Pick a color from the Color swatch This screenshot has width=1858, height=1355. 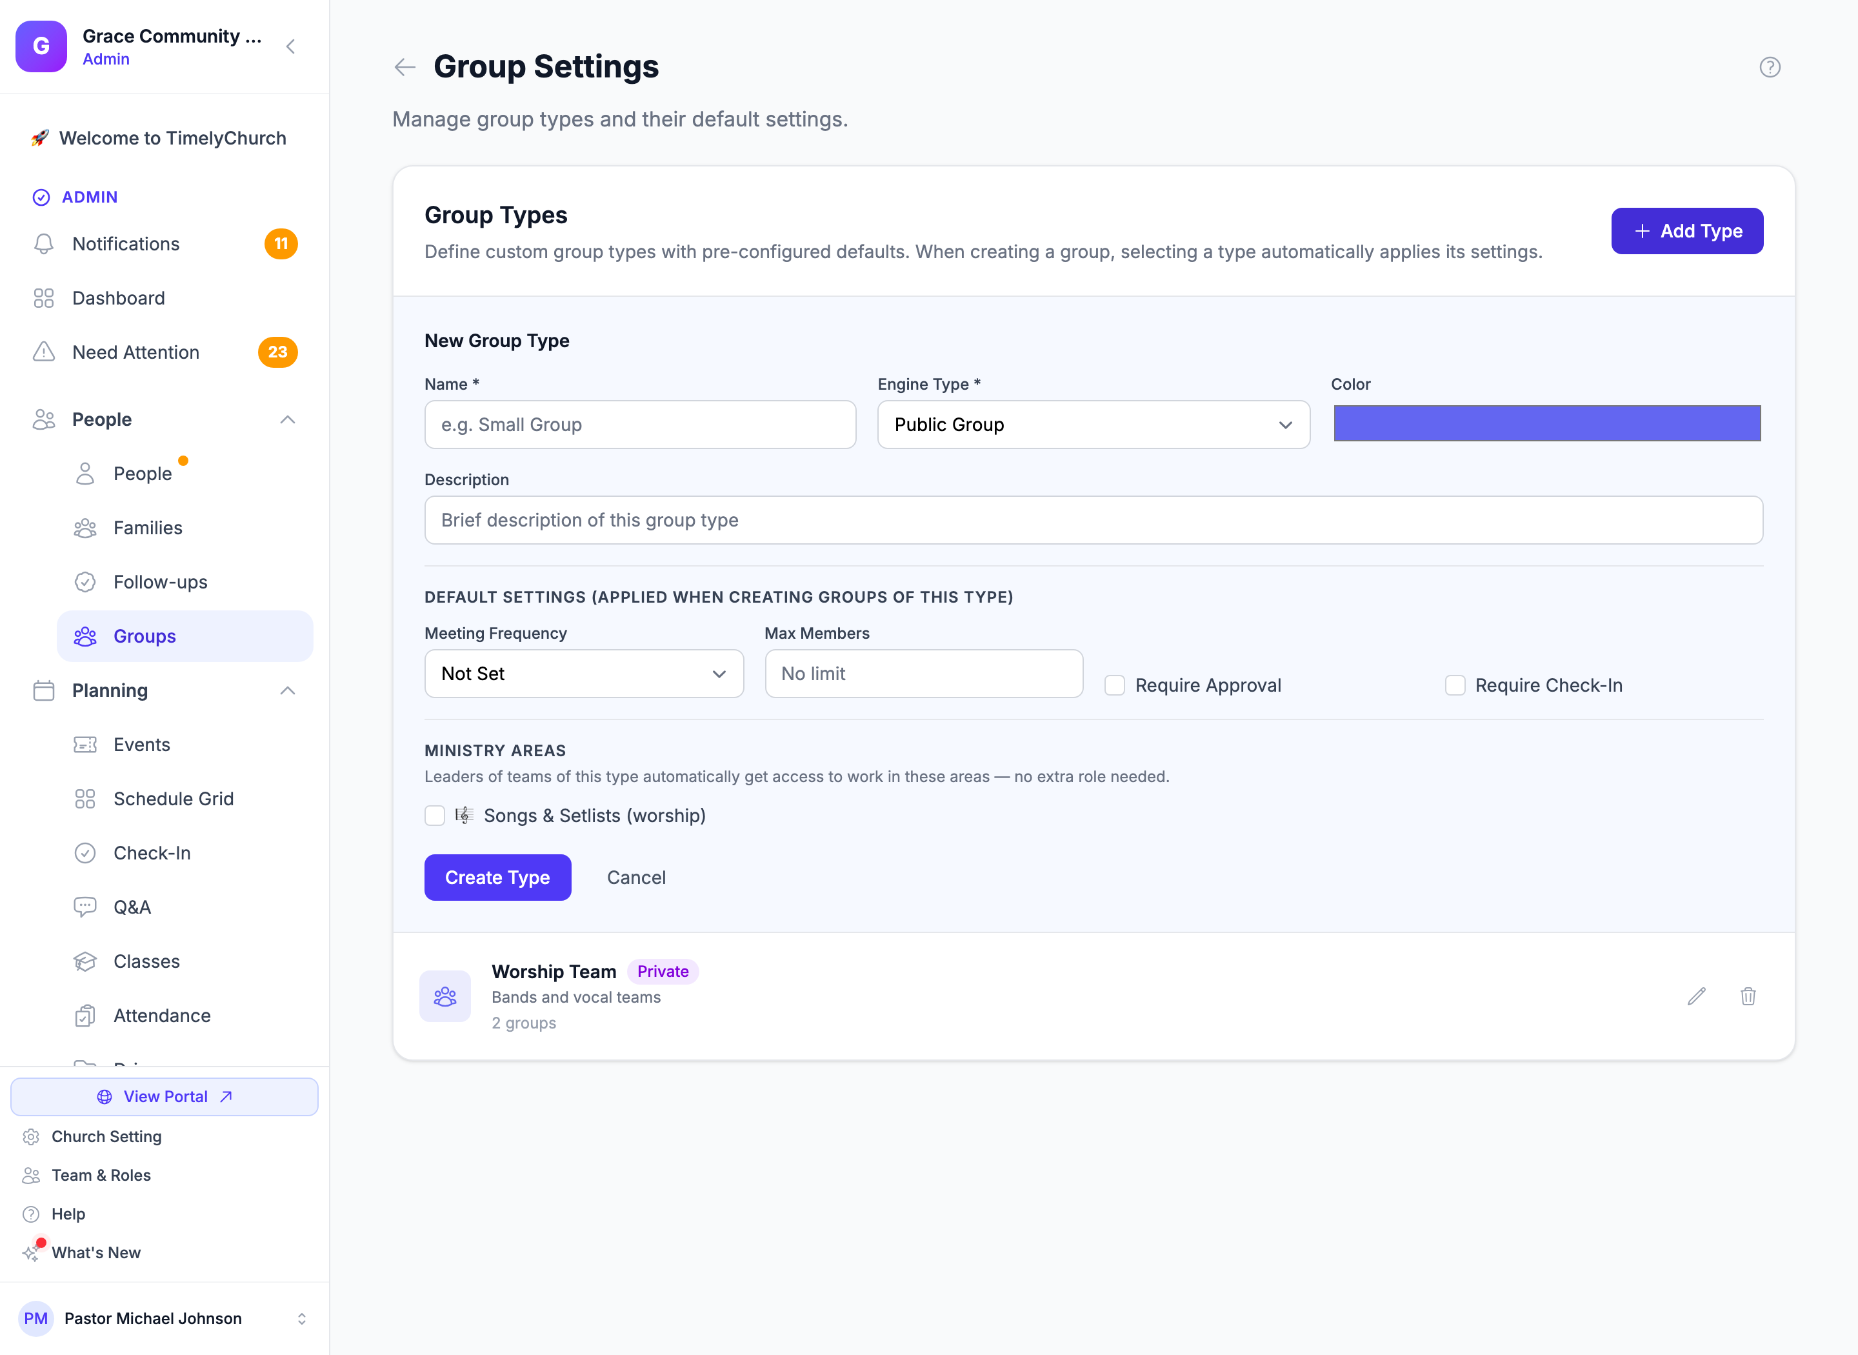(1546, 424)
